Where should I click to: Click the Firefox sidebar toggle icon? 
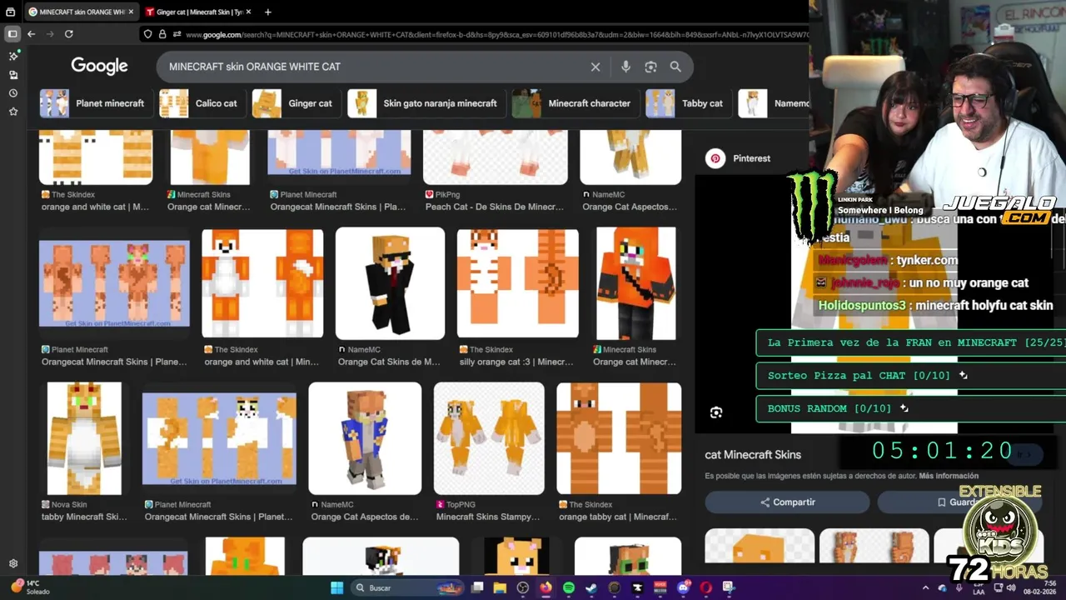click(12, 34)
